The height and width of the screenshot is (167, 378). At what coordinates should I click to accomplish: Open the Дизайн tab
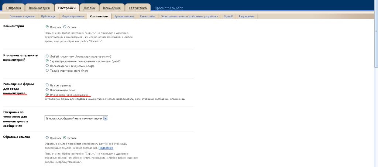pos(89,8)
